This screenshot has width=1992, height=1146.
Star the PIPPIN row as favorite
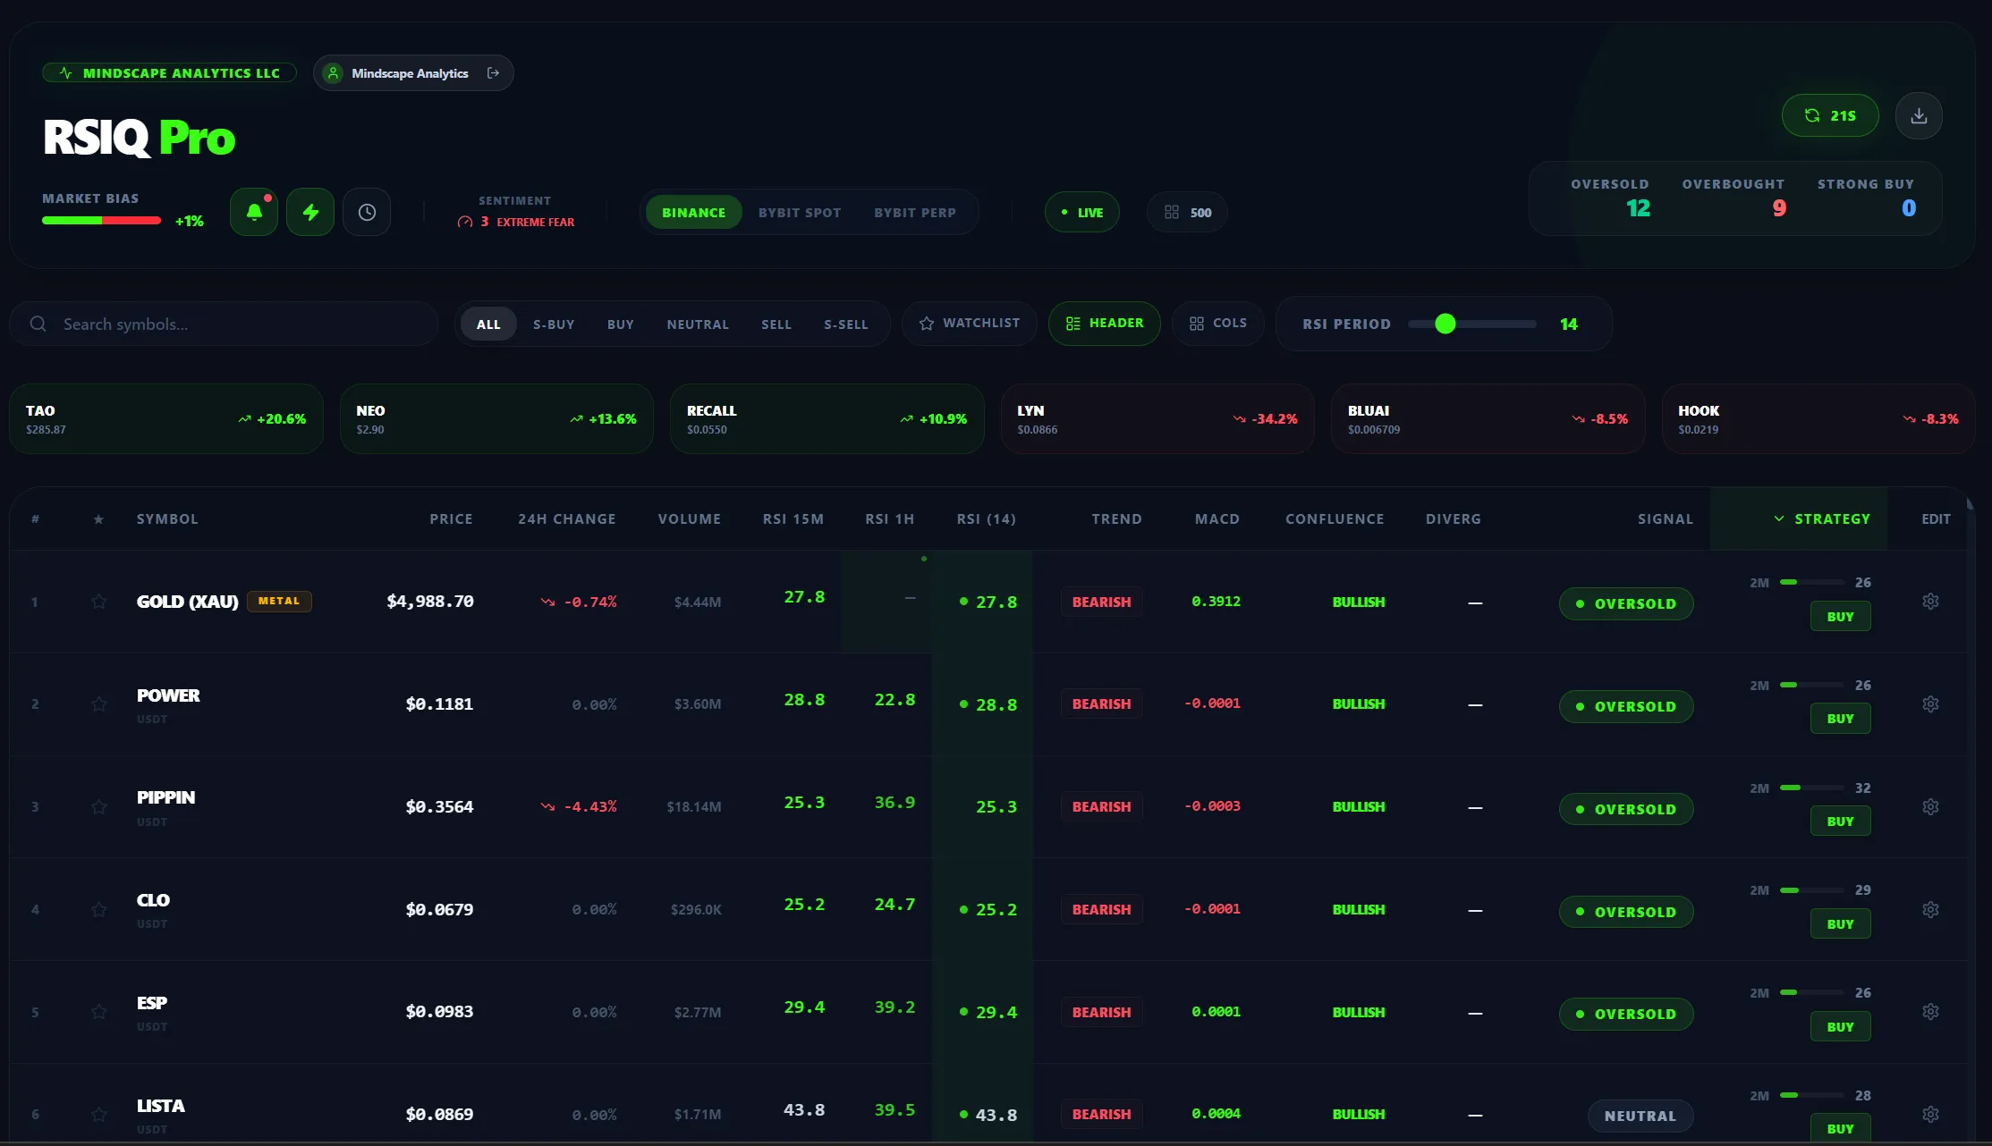pyautogui.click(x=98, y=806)
